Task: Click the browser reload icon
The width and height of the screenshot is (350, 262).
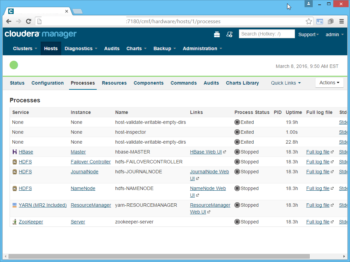Action: [x=28, y=21]
